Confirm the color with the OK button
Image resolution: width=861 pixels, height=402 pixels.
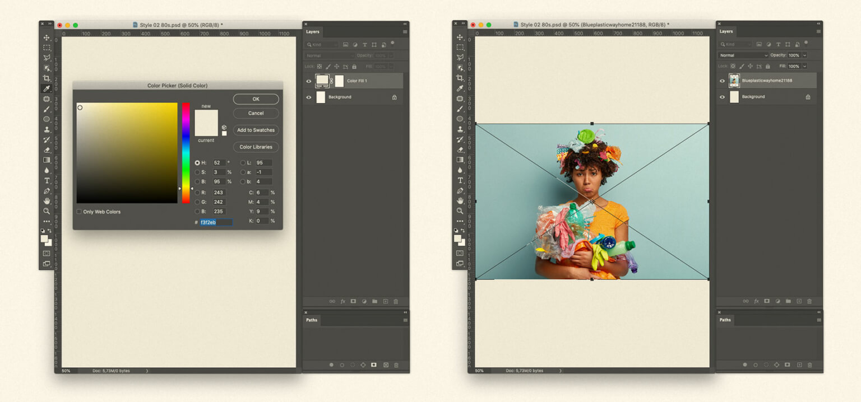point(256,99)
